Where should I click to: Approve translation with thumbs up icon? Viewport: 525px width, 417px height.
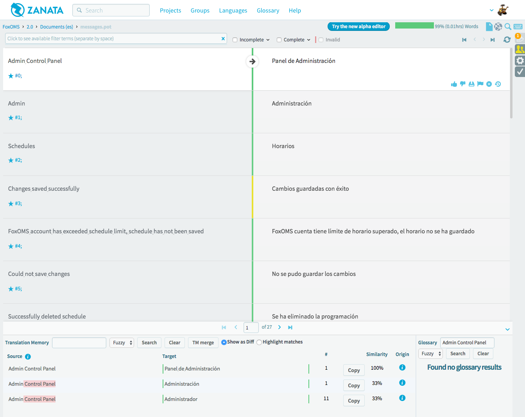point(454,84)
